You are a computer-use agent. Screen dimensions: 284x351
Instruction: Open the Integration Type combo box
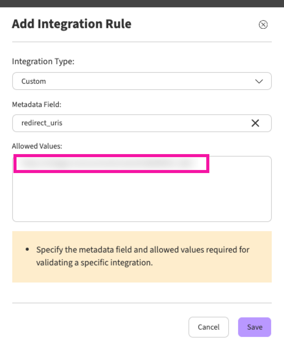(142, 81)
